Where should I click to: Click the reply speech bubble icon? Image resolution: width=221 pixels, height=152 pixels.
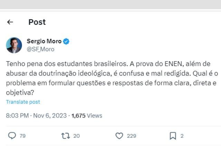12,136
